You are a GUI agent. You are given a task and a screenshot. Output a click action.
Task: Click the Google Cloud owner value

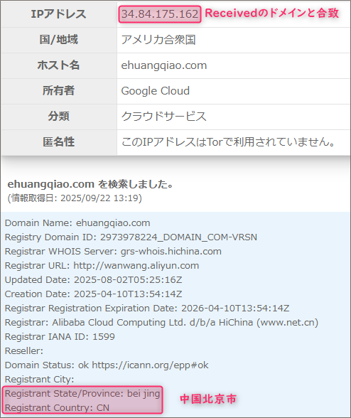click(x=156, y=91)
